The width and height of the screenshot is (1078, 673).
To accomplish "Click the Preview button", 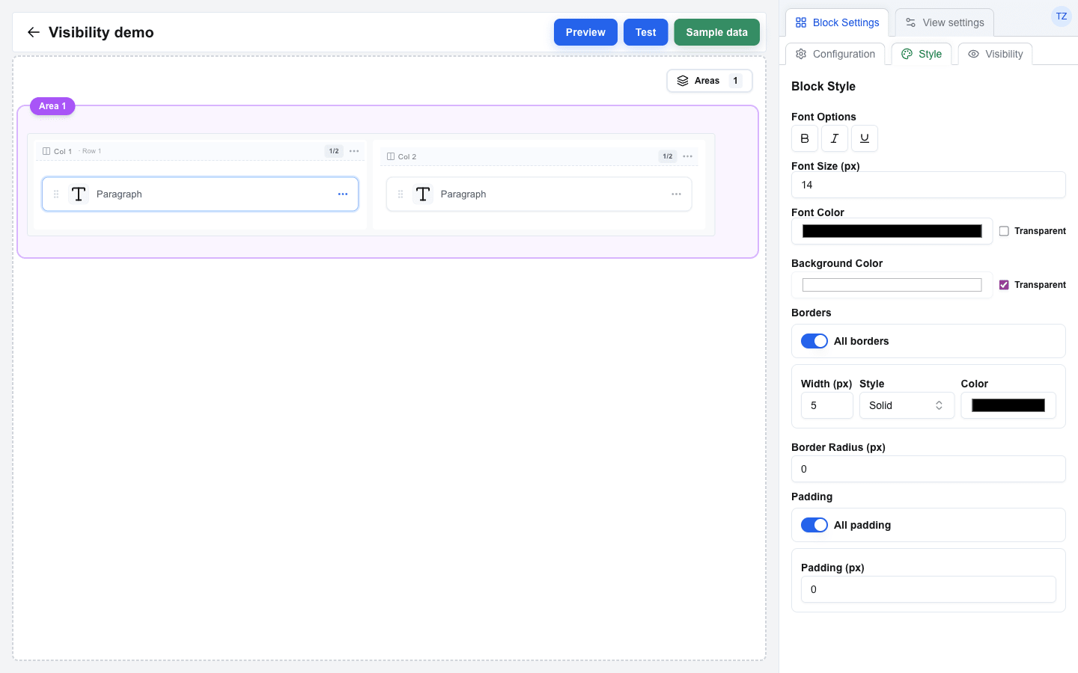I will coord(585,32).
